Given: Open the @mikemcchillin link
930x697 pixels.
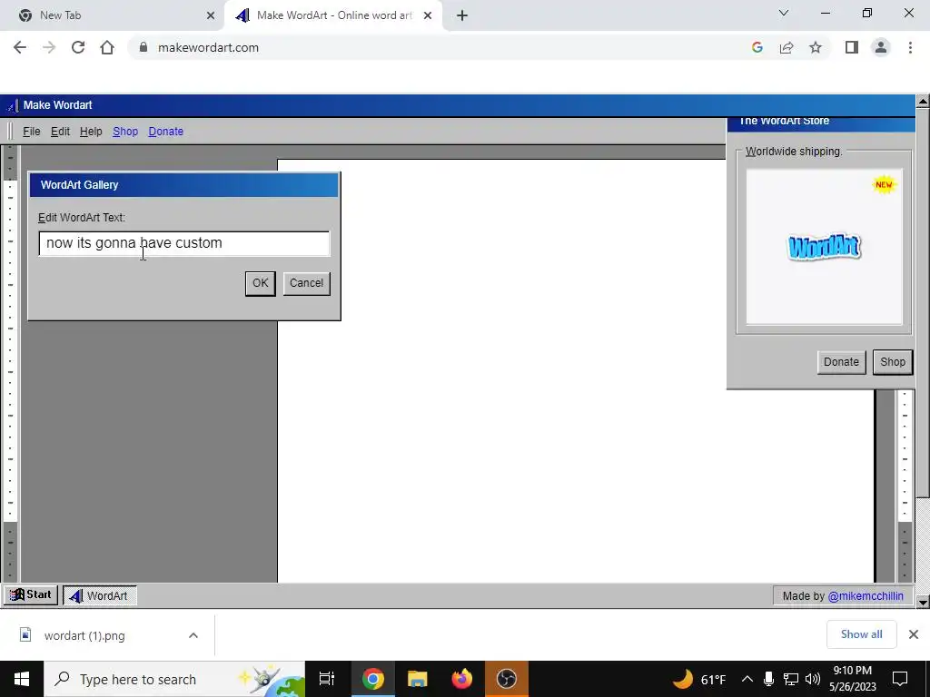Looking at the screenshot, I should tap(866, 596).
